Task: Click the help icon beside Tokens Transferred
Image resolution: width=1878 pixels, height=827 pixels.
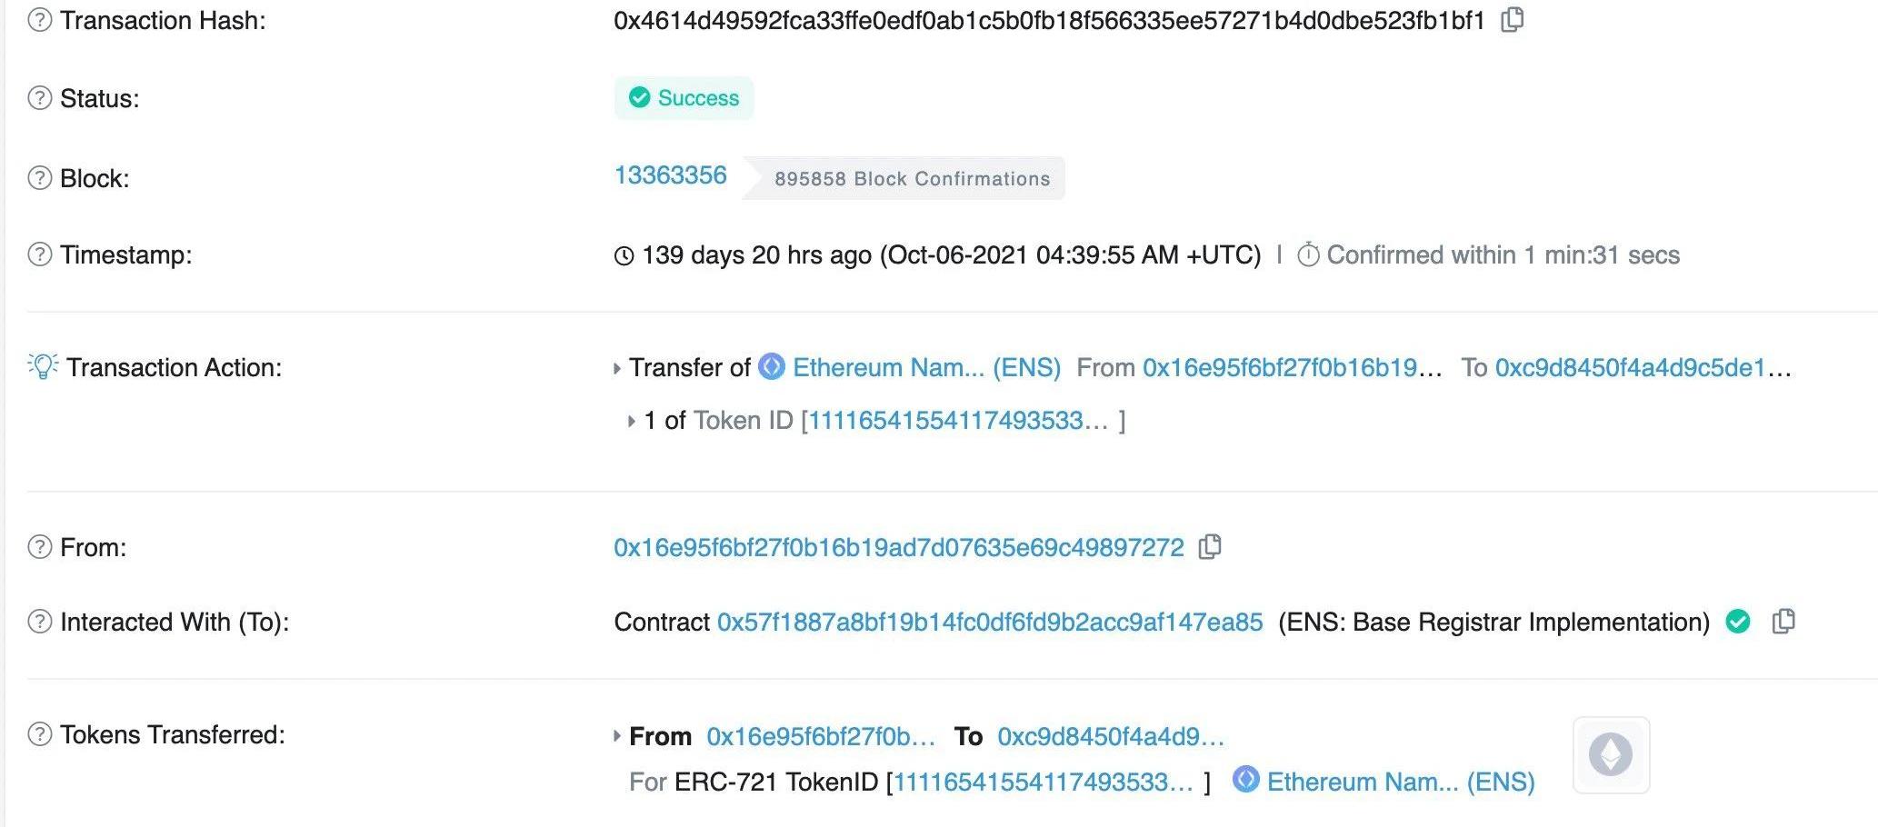Action: pos(40,734)
